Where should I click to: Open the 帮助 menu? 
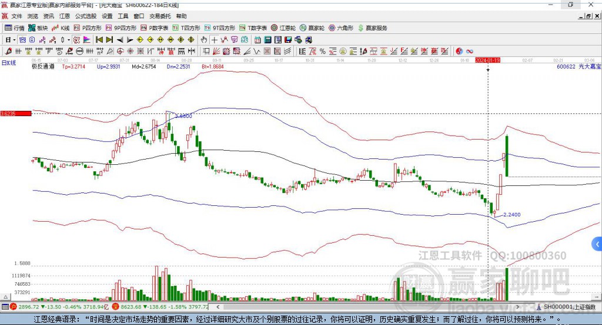pos(181,16)
